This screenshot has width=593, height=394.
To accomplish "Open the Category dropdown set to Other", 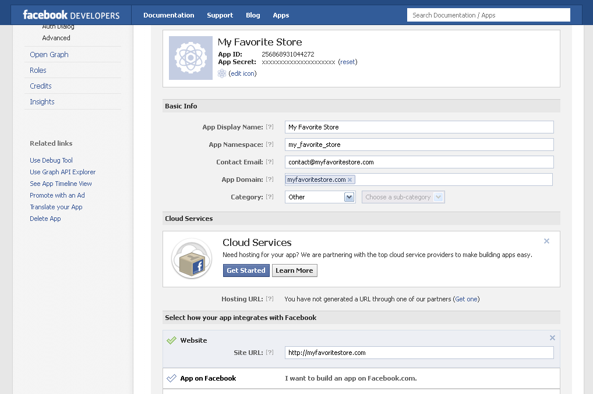I will [320, 197].
